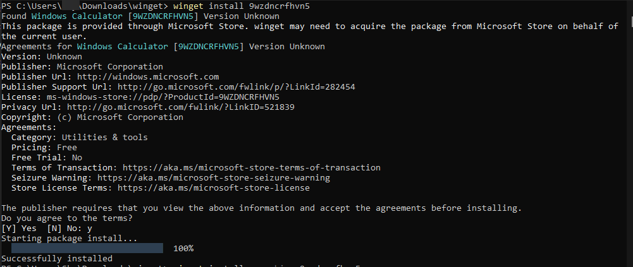Click 'Windows Calculator' in the Found line
Image resolution: width=633 pixels, height=267 pixels.
tap(72, 16)
